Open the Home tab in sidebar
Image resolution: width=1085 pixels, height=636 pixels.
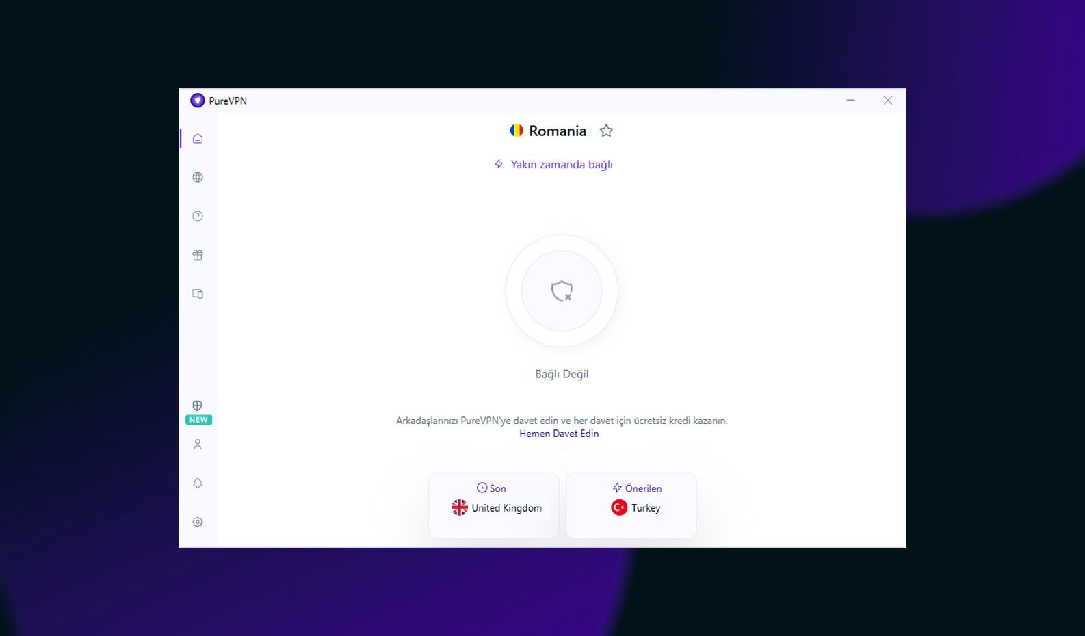coord(198,139)
